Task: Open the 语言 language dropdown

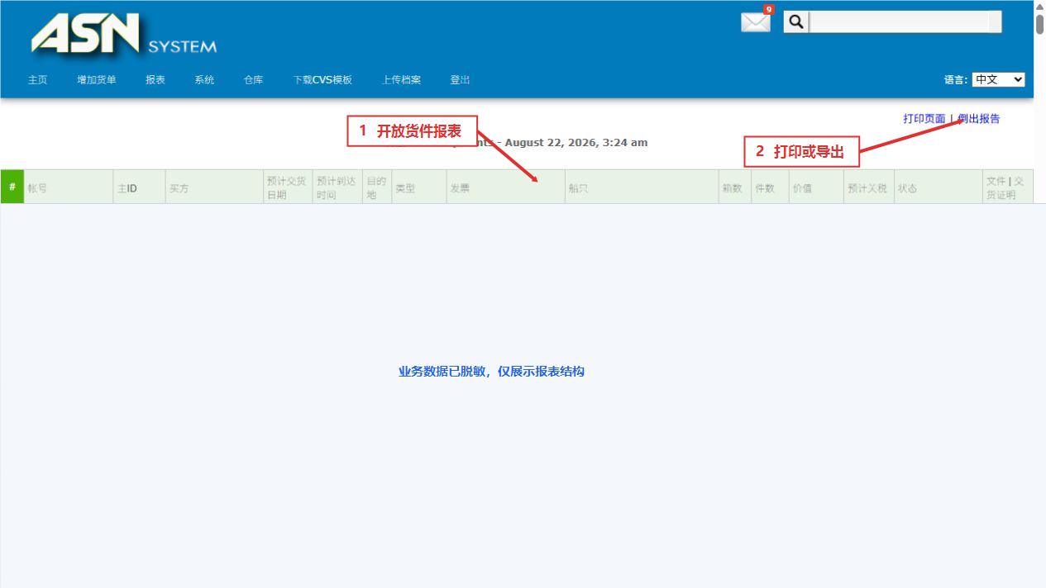Action: pos(998,80)
